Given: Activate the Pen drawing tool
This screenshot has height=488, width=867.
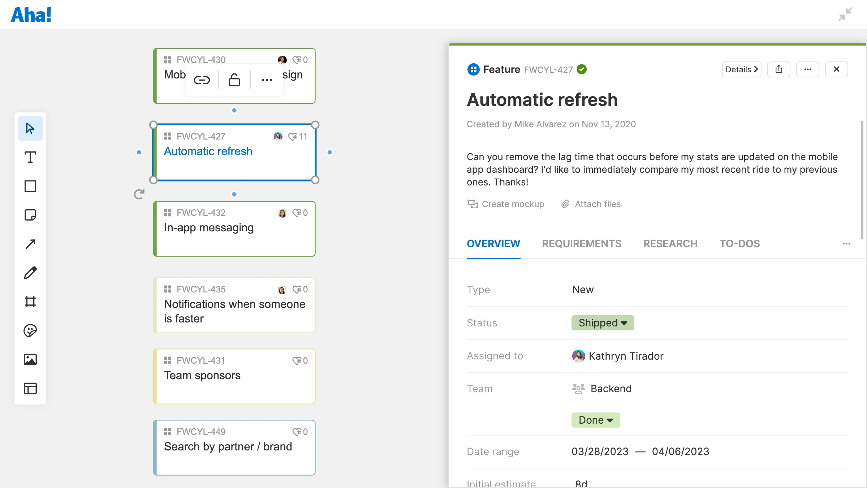Looking at the screenshot, I should tap(30, 273).
